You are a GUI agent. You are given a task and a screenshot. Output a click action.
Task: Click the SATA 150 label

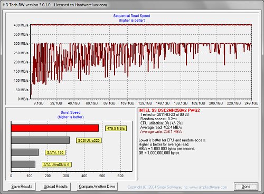click(x=55, y=152)
